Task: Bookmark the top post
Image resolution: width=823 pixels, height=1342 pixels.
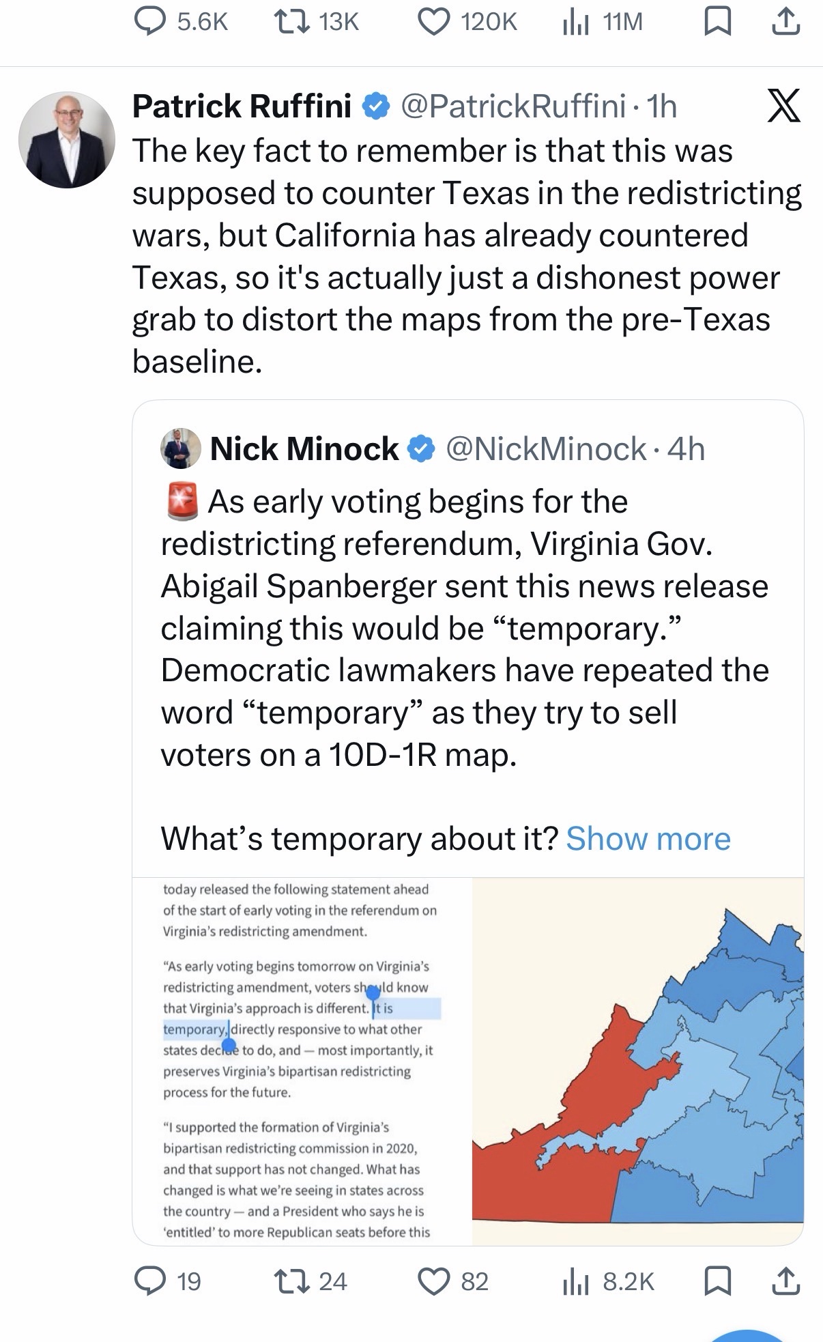Action: pos(717,23)
